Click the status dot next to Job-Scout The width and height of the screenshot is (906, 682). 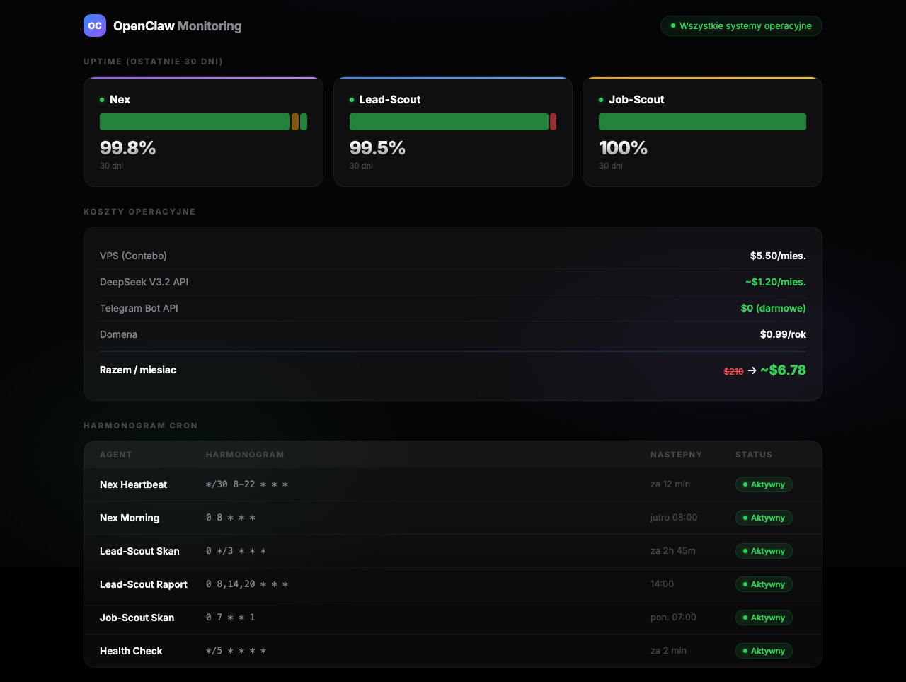(x=601, y=100)
